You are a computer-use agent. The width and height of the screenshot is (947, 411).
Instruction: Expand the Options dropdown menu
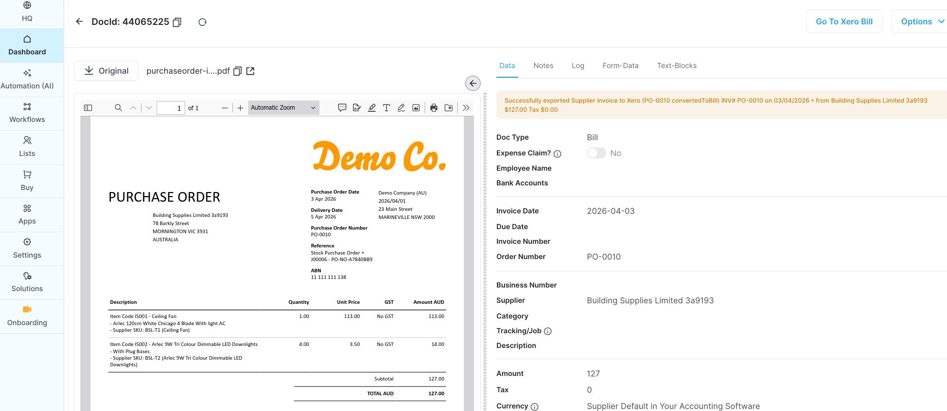pos(921,21)
